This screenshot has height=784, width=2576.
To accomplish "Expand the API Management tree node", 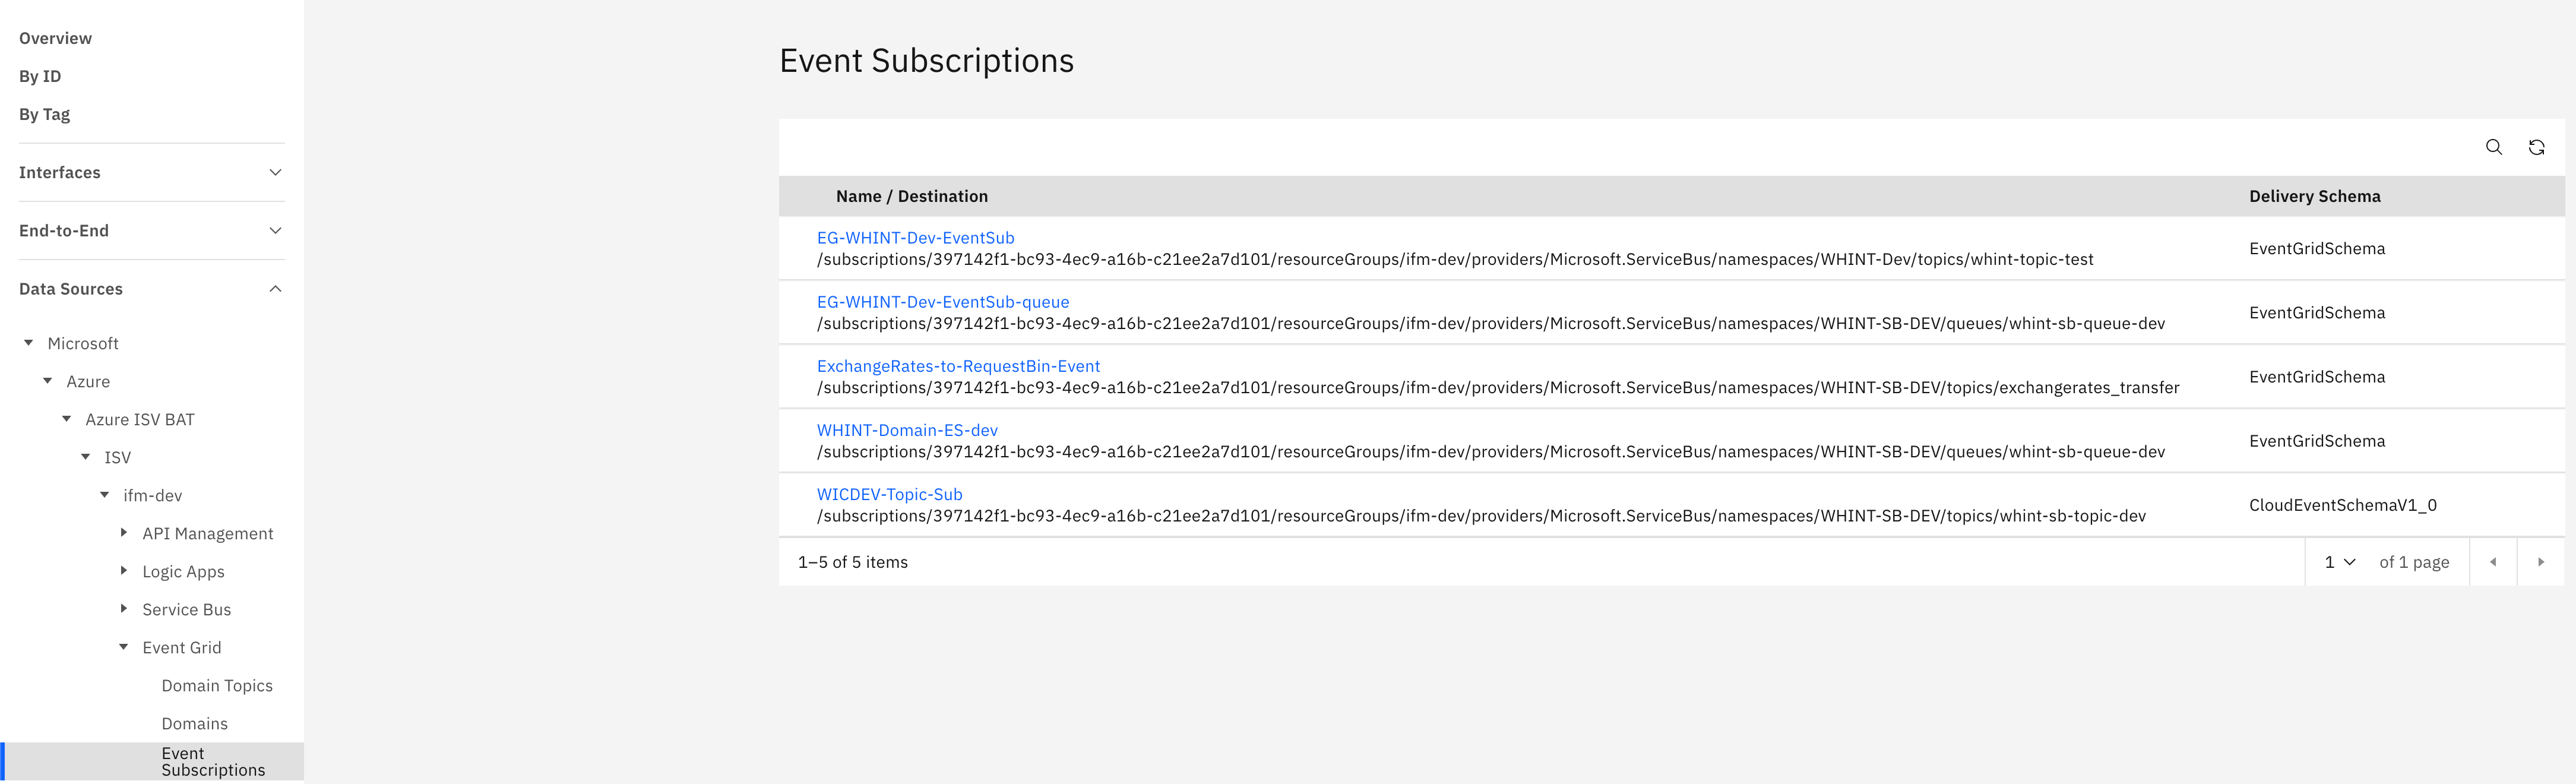I will [124, 533].
